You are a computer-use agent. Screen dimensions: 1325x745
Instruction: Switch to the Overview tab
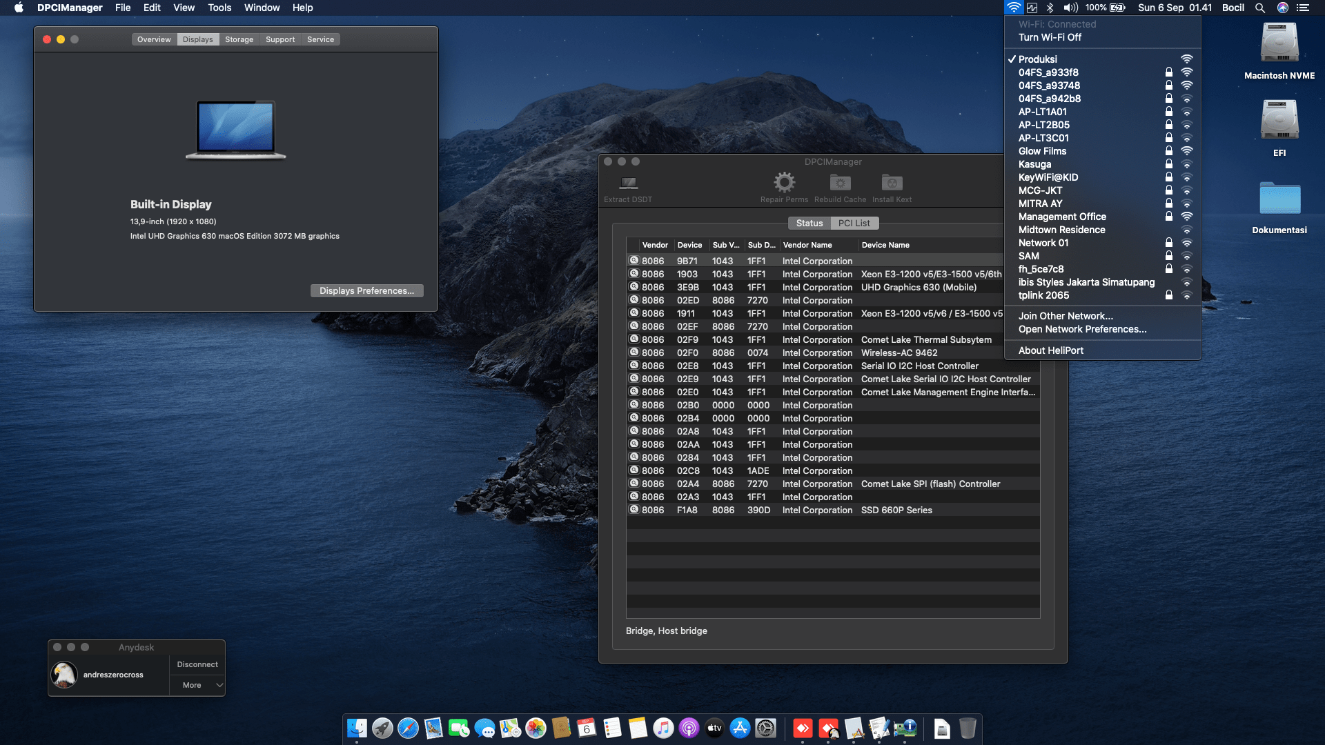pyautogui.click(x=154, y=39)
